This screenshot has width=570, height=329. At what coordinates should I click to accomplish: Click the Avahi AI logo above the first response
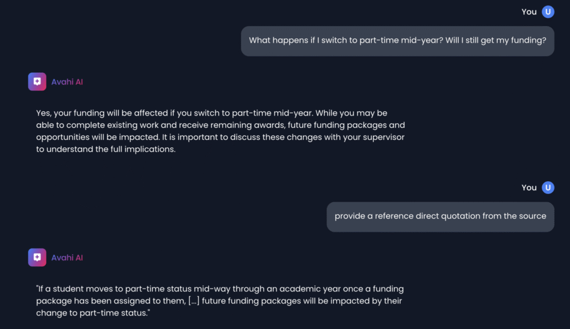pyautogui.click(x=37, y=82)
